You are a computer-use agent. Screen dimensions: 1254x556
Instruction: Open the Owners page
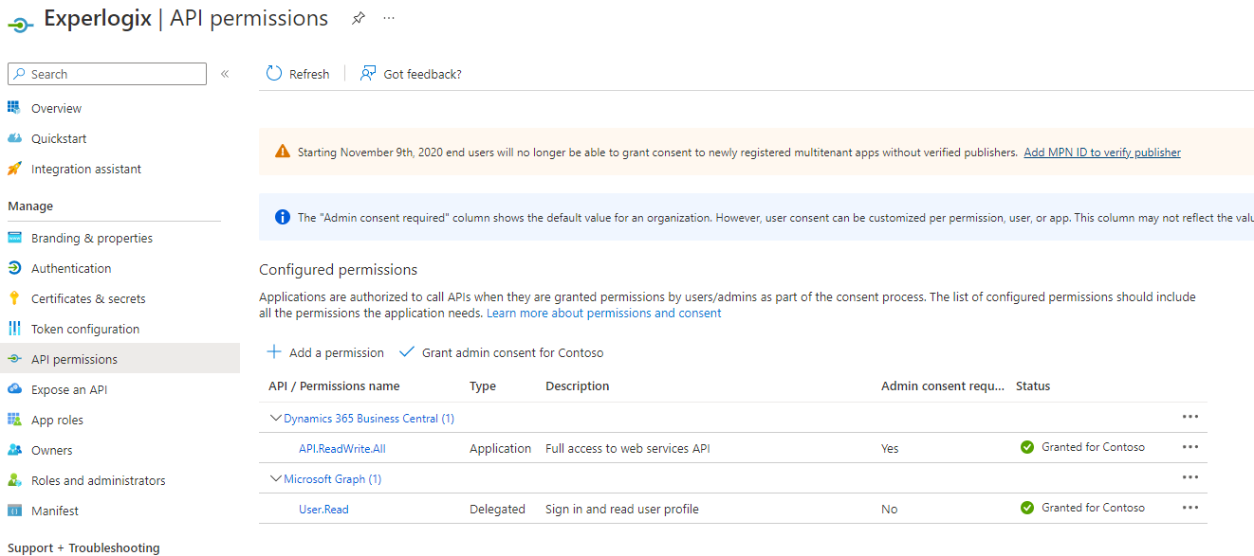pos(52,450)
